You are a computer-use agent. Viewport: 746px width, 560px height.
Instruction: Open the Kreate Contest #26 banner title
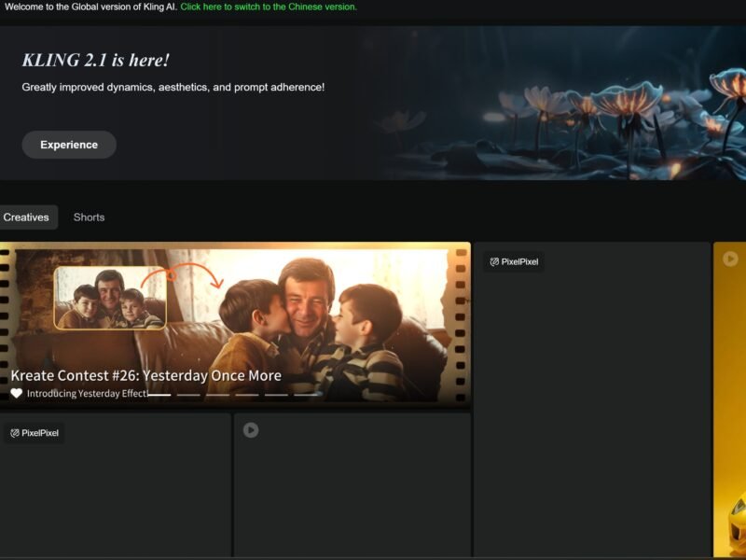pyautogui.click(x=146, y=375)
